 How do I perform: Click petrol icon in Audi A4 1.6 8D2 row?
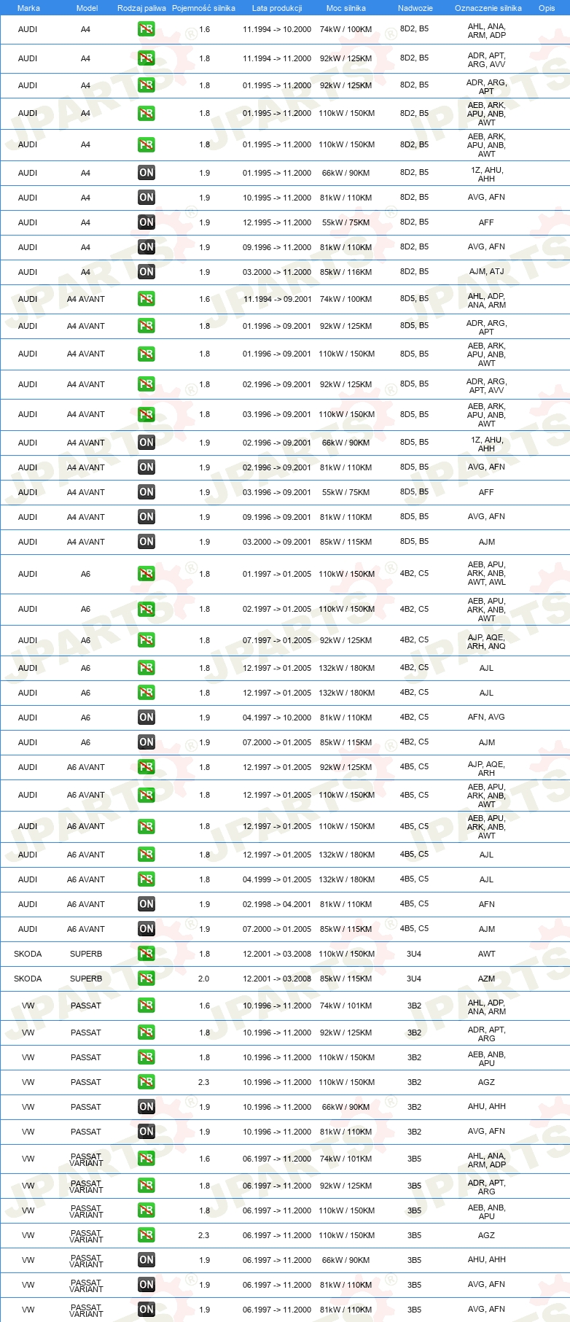coord(147,29)
